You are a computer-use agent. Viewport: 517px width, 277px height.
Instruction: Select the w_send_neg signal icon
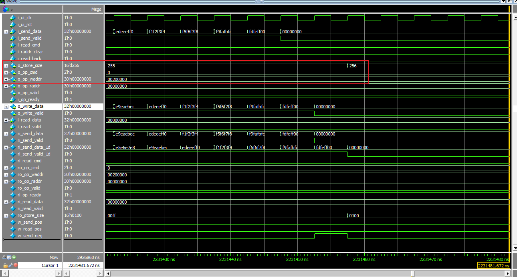point(12,236)
